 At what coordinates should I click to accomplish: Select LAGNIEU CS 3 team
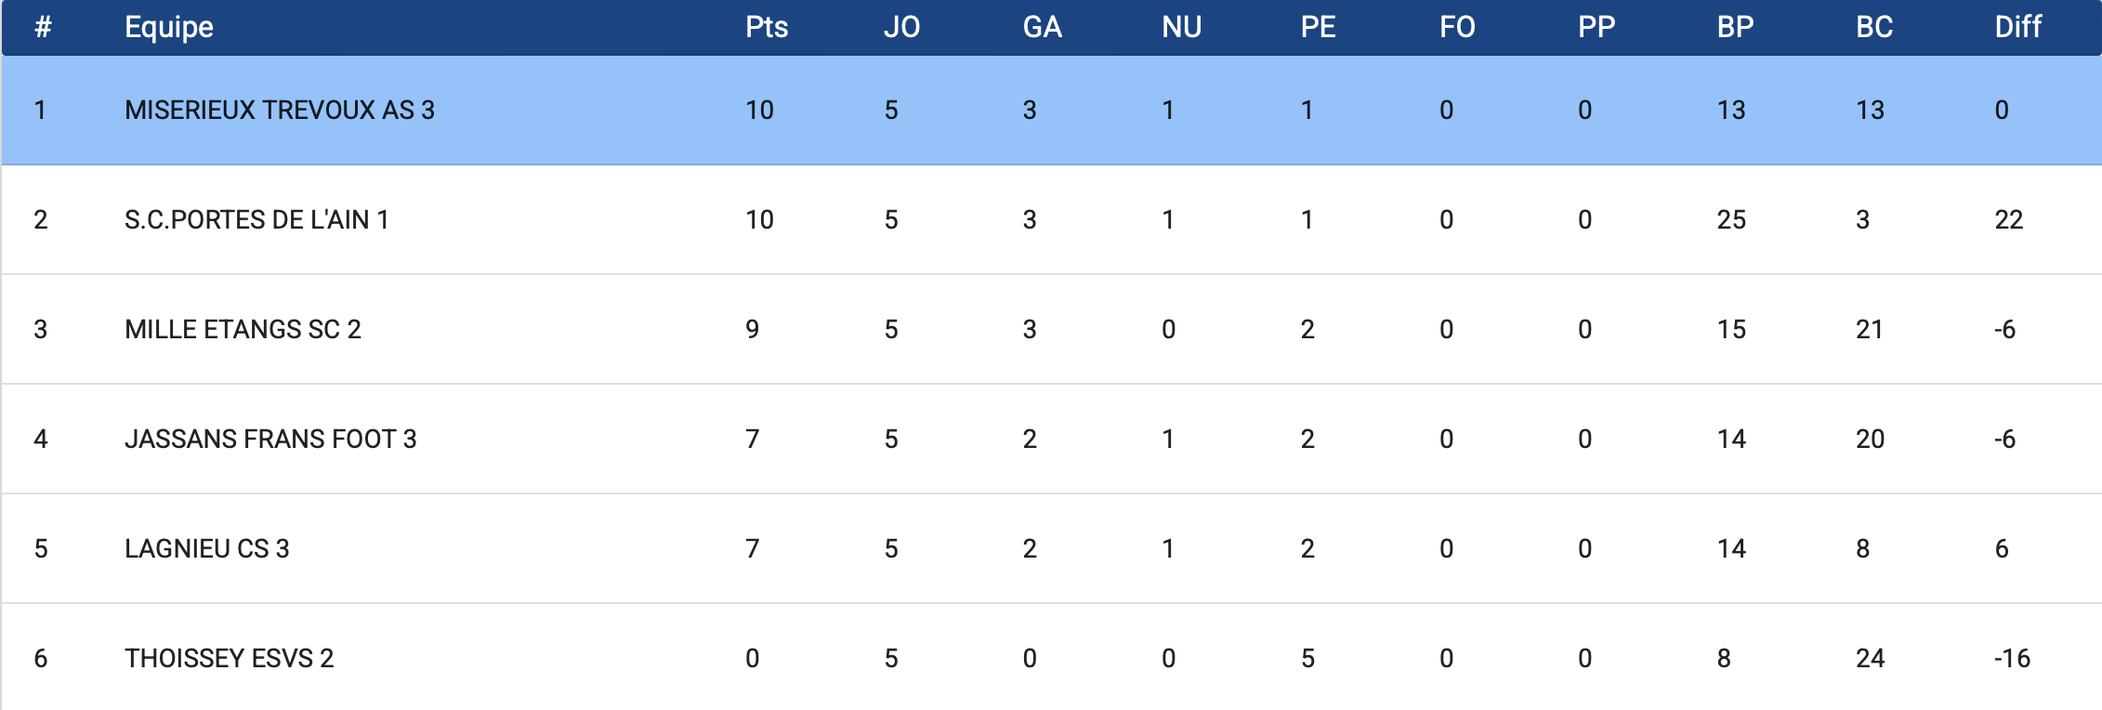(207, 548)
